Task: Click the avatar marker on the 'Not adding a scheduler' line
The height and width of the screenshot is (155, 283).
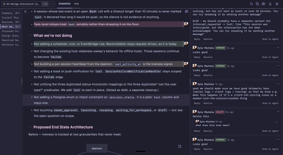Action: pyautogui.click(x=186, y=44)
